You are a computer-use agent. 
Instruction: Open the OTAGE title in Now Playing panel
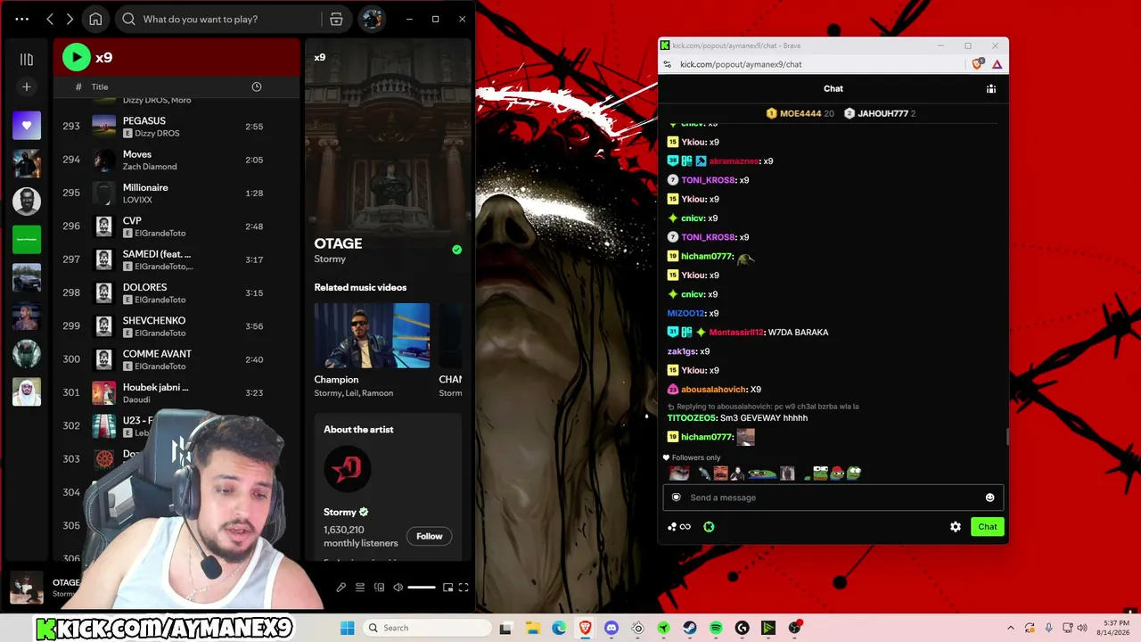point(338,243)
